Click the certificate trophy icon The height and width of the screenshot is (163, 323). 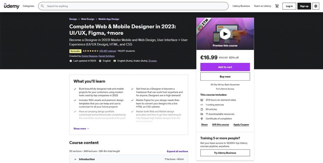(202, 119)
